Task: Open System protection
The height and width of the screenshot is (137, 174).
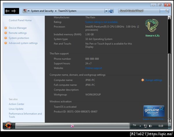Action: 19,38
